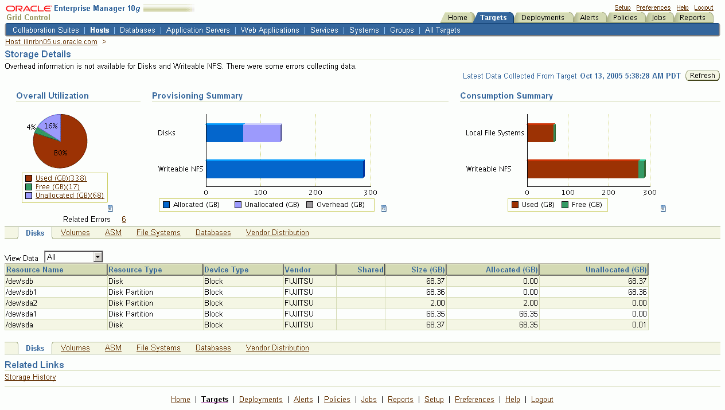Switch to the Volumes tab

(75, 233)
